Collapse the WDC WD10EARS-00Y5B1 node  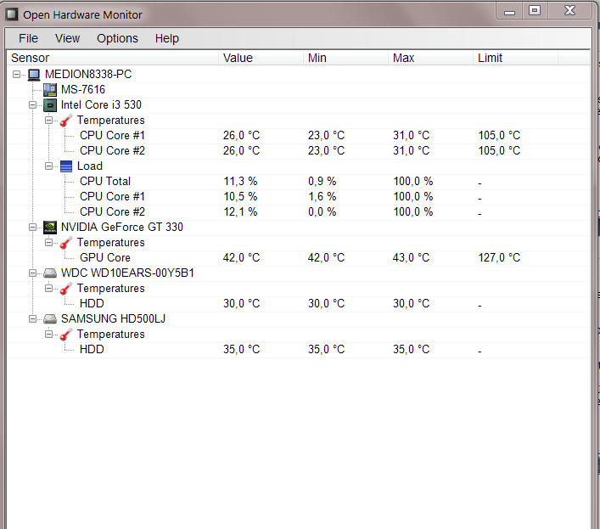(33, 273)
